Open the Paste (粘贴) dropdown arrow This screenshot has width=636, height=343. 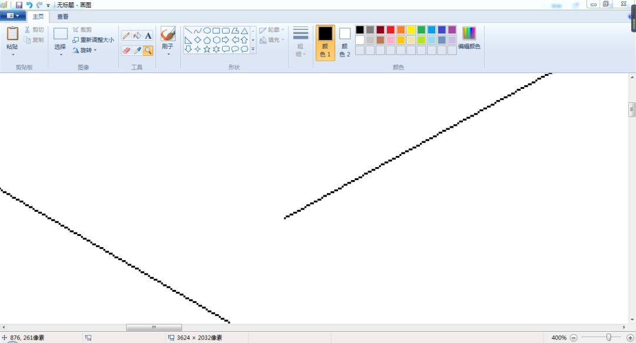pos(12,54)
